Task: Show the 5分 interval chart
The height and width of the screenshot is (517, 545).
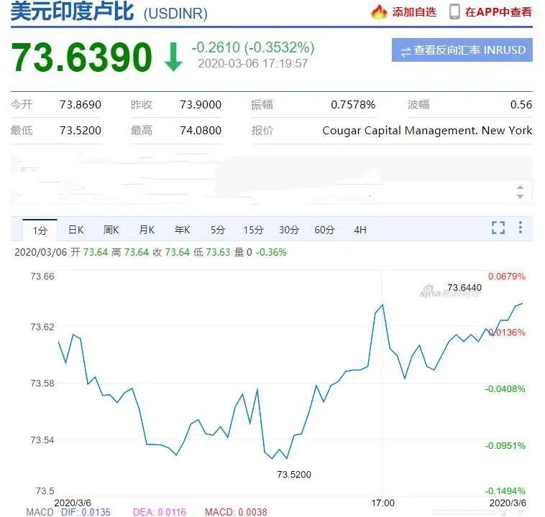Action: 218,230
